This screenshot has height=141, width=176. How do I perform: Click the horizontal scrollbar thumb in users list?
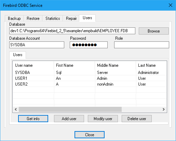(70, 110)
